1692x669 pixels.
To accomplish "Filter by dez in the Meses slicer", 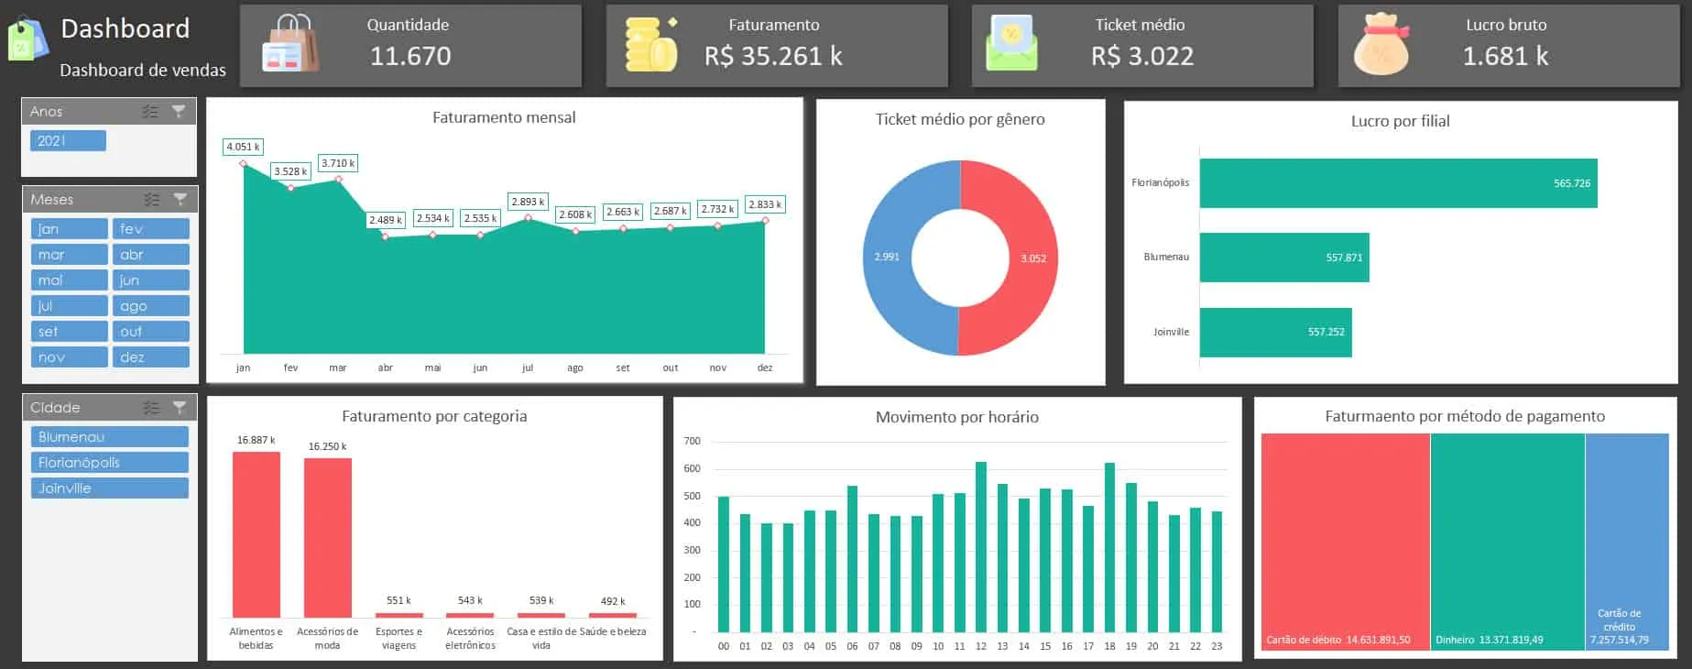I will click(x=151, y=357).
